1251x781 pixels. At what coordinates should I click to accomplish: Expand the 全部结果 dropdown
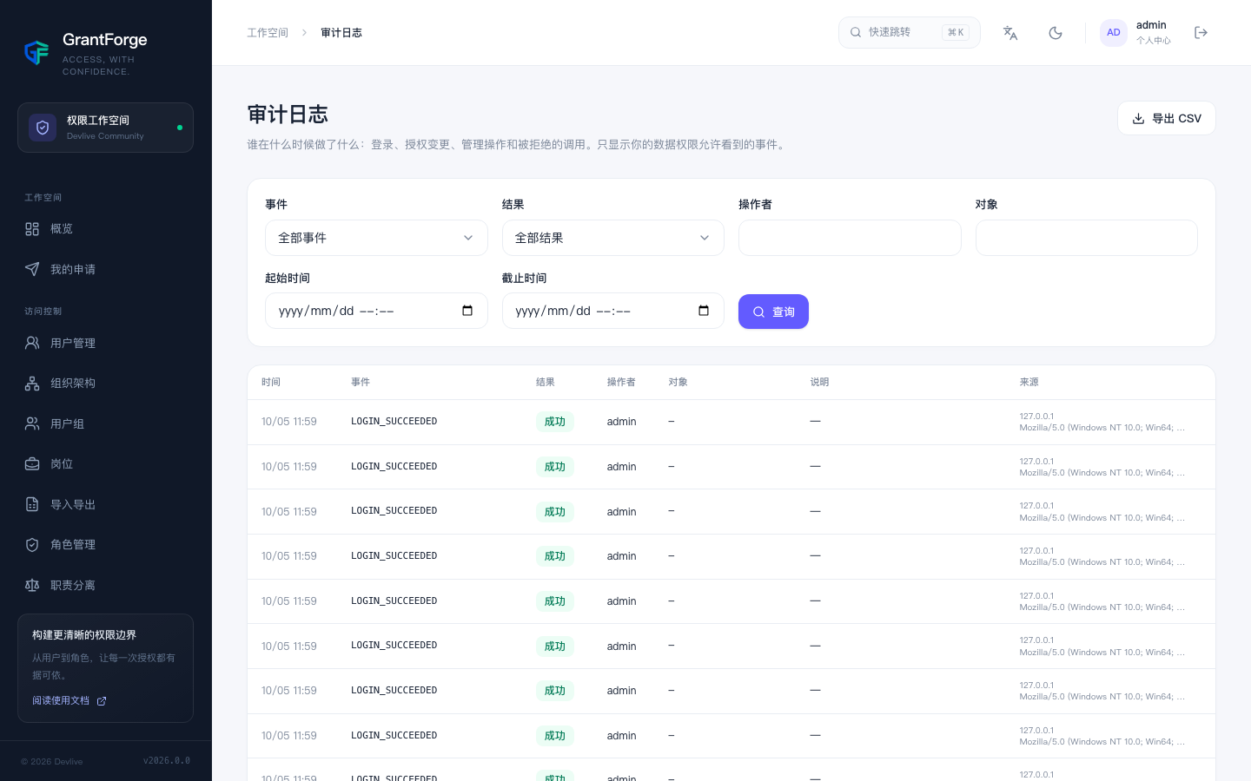point(613,238)
